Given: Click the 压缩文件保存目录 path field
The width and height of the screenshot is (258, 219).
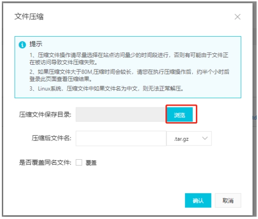Looking at the screenshot, I should pyautogui.click(x=121, y=114).
